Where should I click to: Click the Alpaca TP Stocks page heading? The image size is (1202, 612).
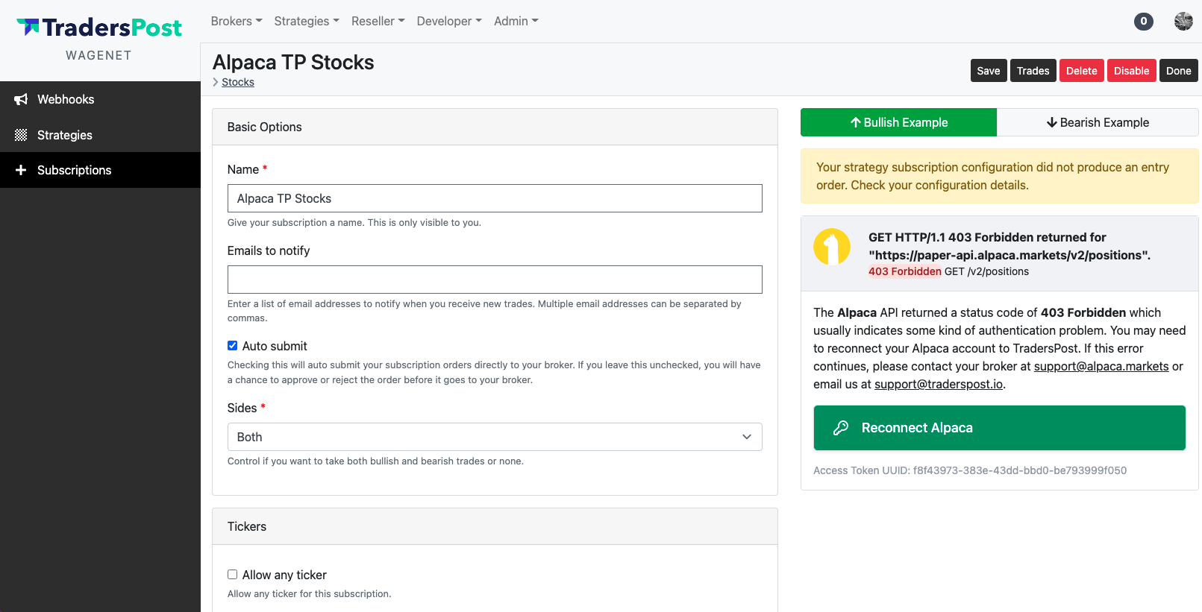click(293, 63)
